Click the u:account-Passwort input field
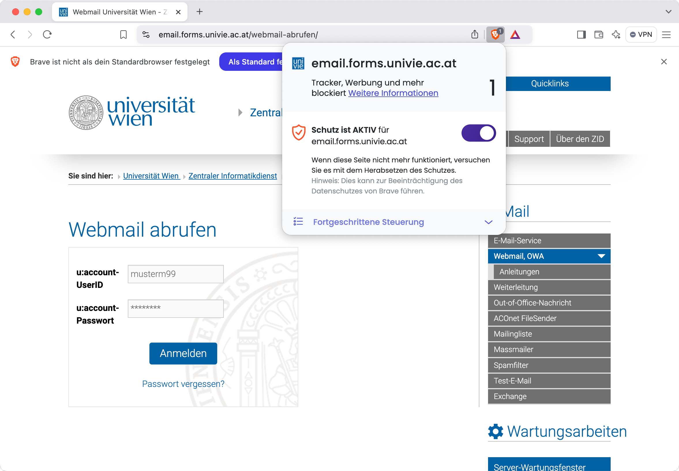679x471 pixels. pyautogui.click(x=176, y=308)
